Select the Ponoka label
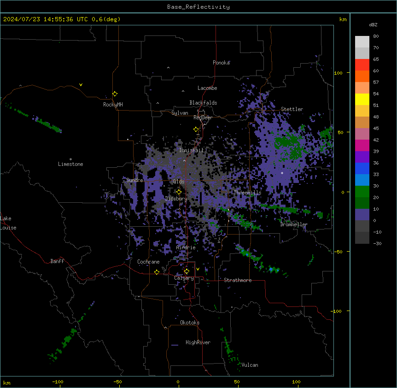This screenshot has width=397, height=388. (221, 63)
